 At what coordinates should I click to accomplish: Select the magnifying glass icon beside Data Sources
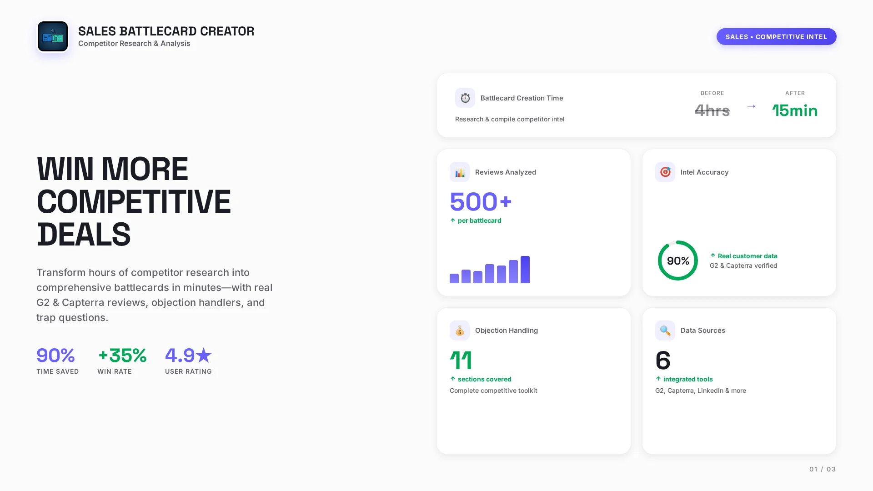point(665,331)
